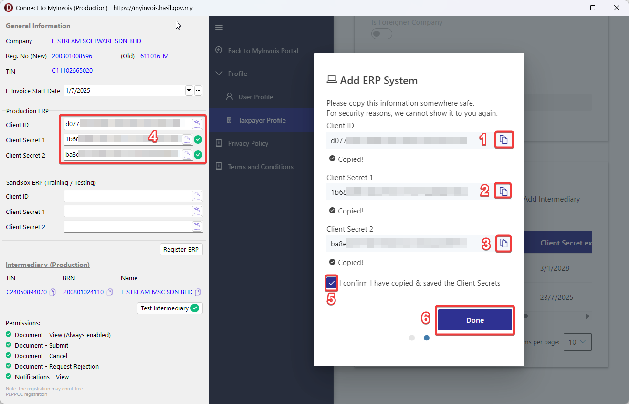The image size is (629, 404).
Task: Open Taxpayer Profile in the sidebar
Action: click(x=262, y=120)
